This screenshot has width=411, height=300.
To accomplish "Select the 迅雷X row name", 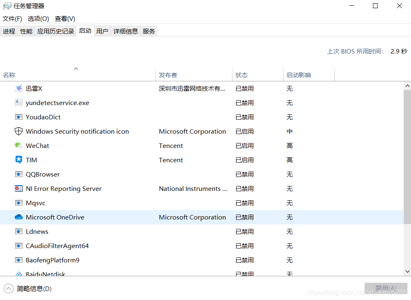I will 34,88.
